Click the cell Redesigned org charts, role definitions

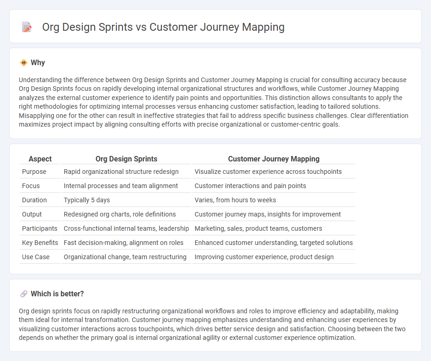click(x=127, y=215)
